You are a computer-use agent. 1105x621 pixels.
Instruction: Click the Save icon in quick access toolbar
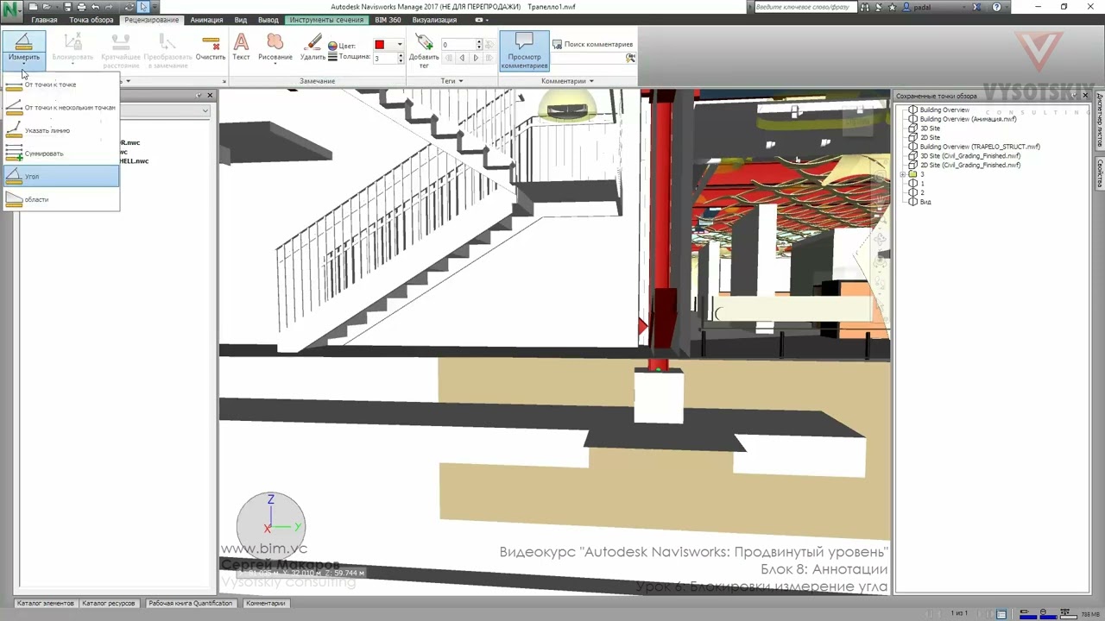68,7
